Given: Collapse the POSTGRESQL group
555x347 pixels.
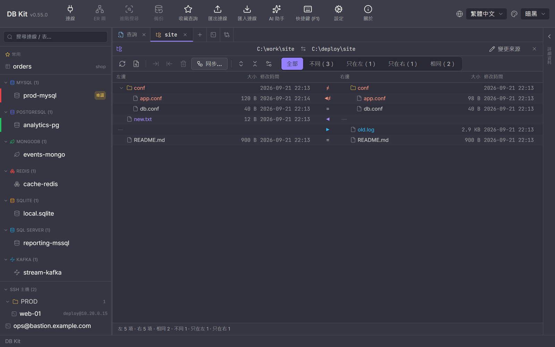Looking at the screenshot, I should (x=6, y=112).
